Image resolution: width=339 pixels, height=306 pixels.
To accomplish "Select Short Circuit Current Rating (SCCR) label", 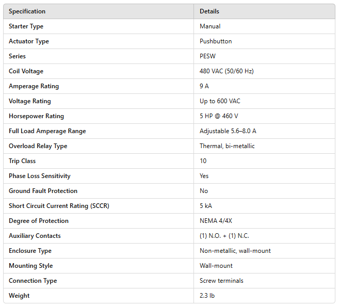I will click(59, 206).
